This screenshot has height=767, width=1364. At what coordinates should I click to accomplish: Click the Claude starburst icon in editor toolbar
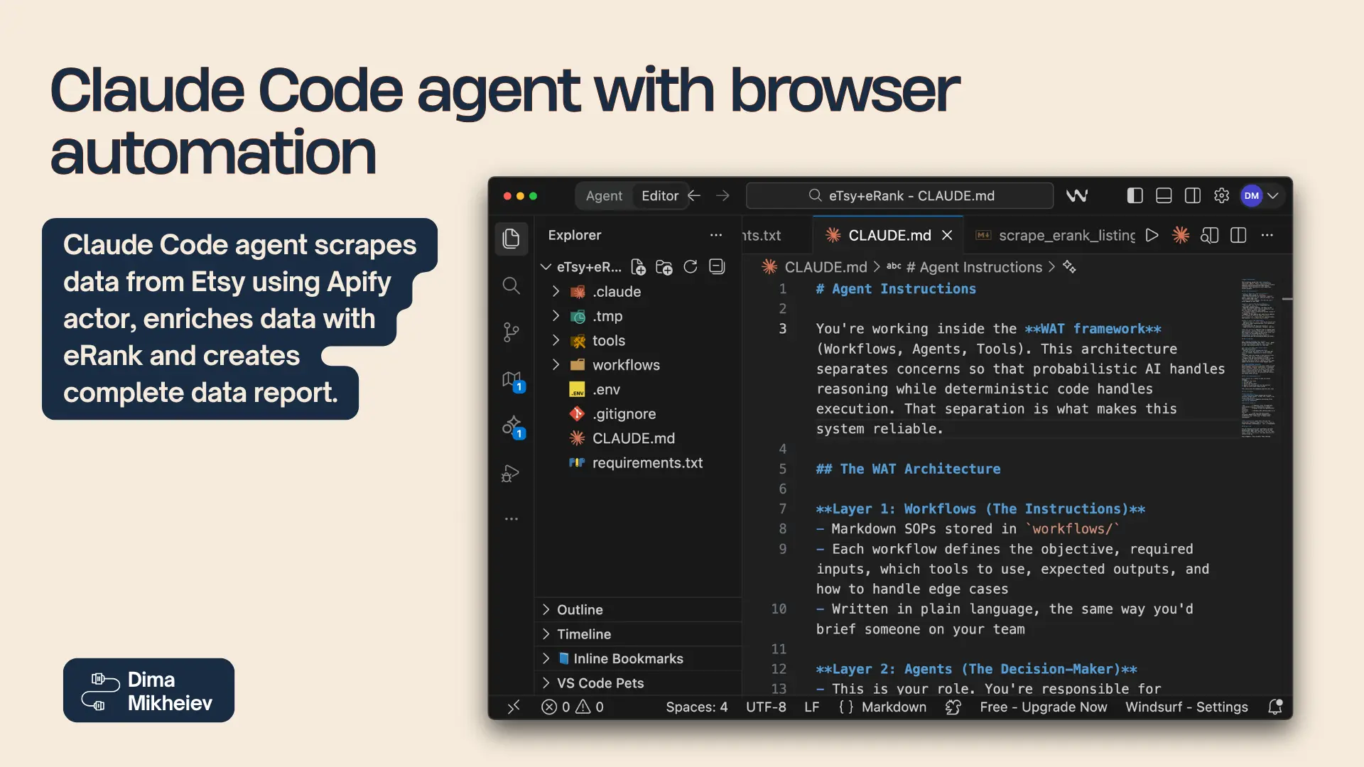[x=1181, y=235]
